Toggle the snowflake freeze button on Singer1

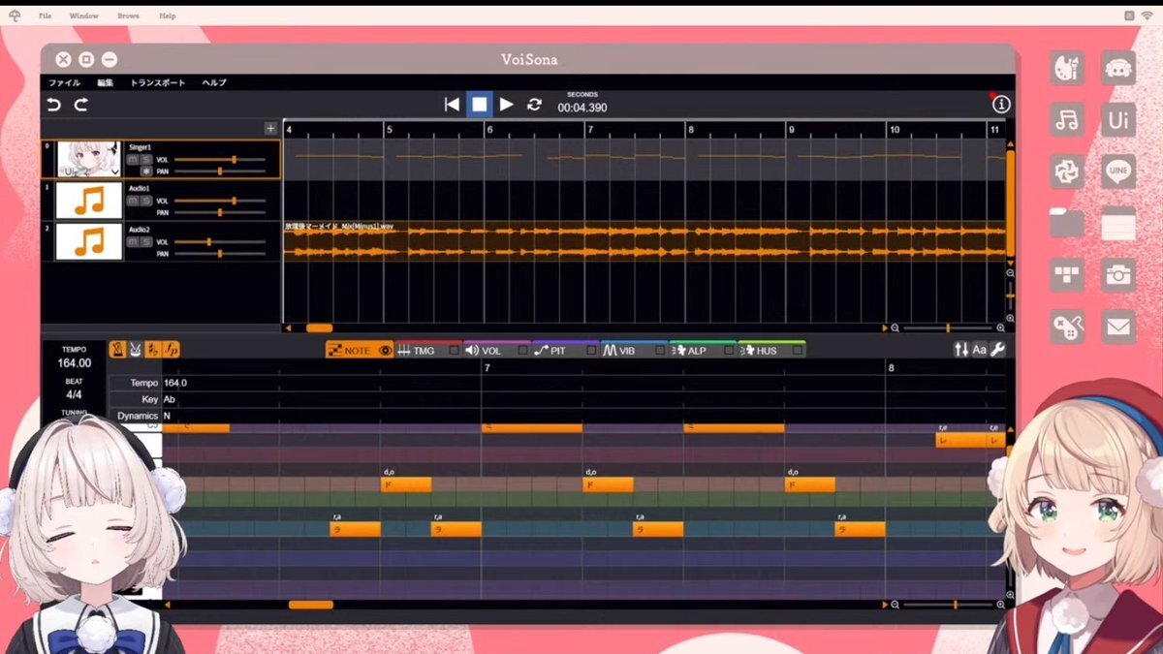pyautogui.click(x=146, y=171)
